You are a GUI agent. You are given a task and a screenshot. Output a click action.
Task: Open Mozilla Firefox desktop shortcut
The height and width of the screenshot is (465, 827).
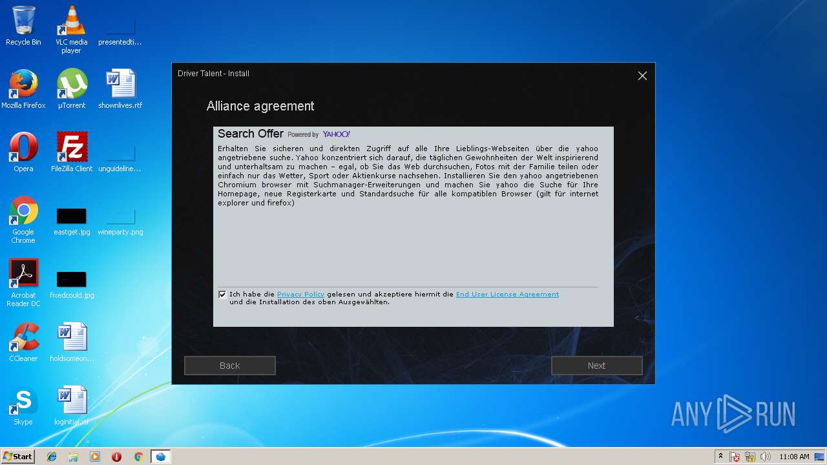(x=23, y=89)
